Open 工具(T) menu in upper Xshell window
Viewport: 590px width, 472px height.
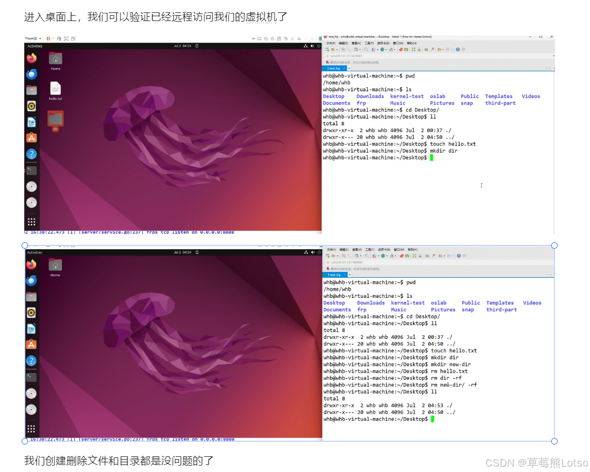369,43
